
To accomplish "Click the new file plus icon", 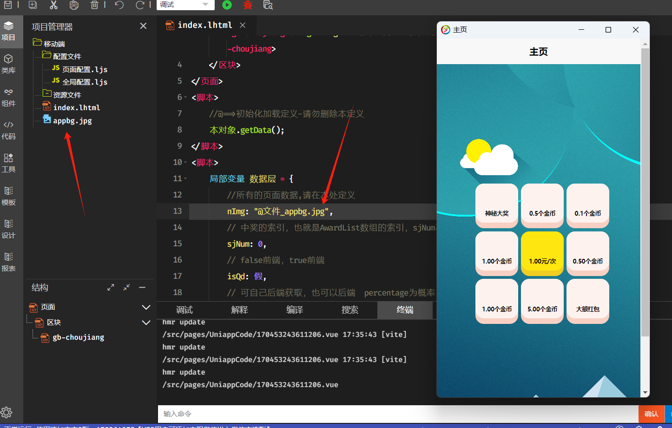I will [x=33, y=5].
